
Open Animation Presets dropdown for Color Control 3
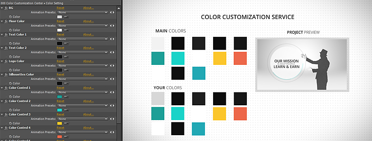click(x=83, y=119)
